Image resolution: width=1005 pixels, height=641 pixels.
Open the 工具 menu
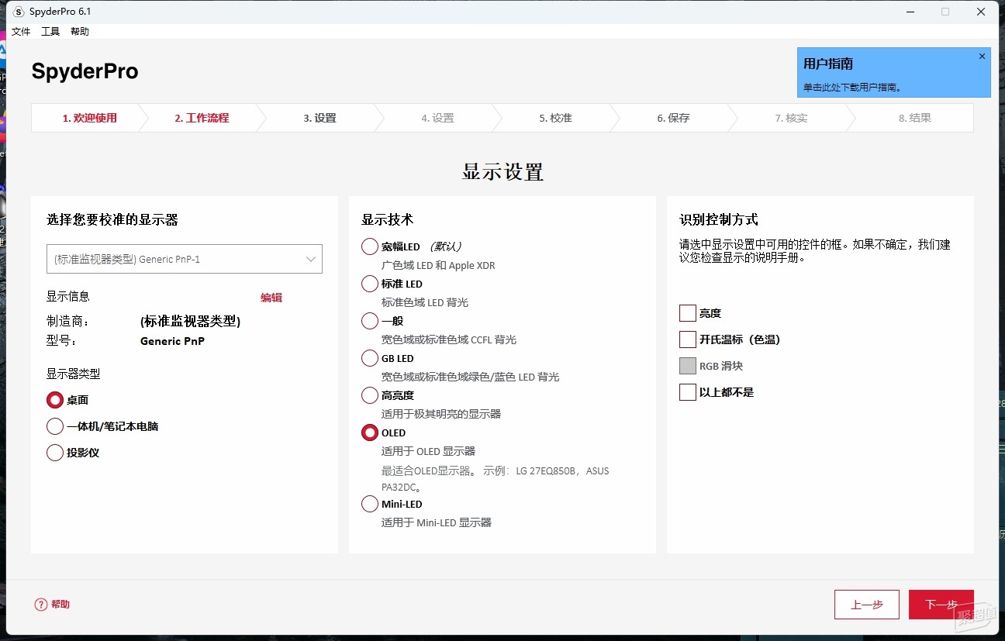[50, 32]
